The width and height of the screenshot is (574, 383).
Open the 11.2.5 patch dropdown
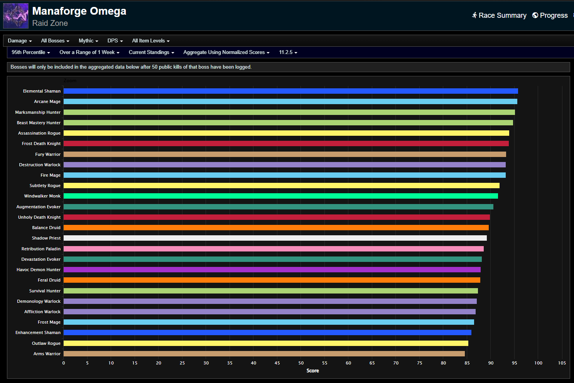(287, 52)
